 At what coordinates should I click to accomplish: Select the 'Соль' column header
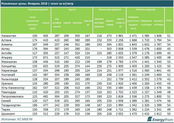pos(169,21)
